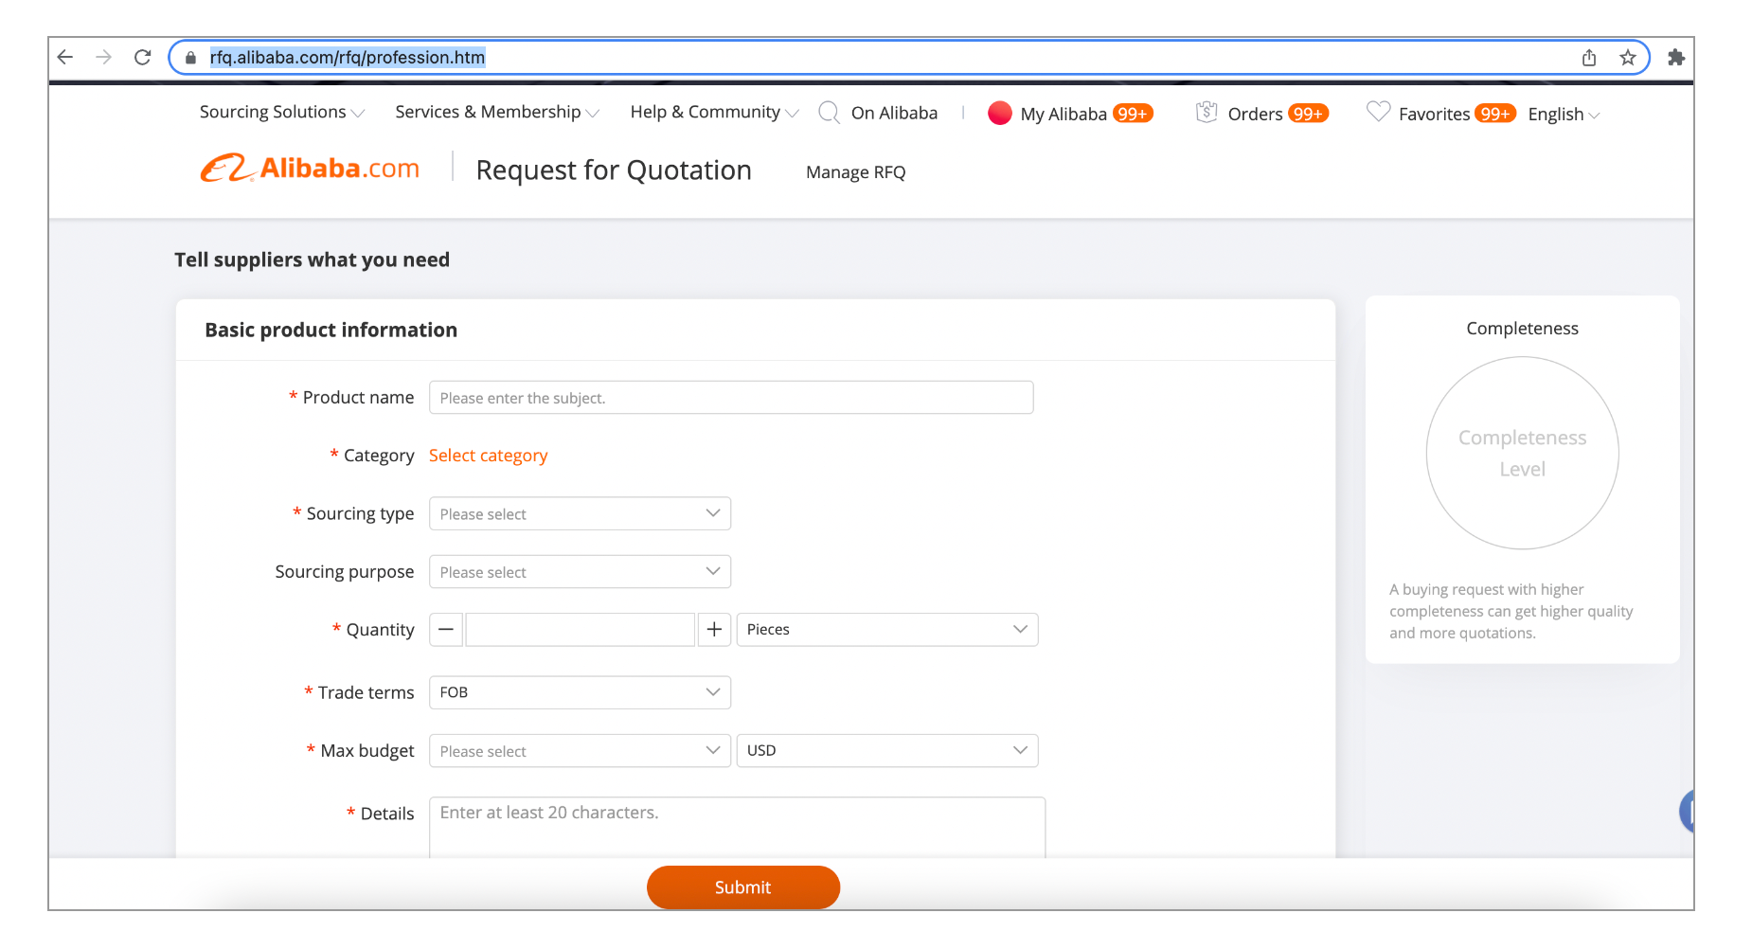The height and width of the screenshot is (949, 1752).
Task: Open Sourcing Solutions menu
Action: coord(282,112)
